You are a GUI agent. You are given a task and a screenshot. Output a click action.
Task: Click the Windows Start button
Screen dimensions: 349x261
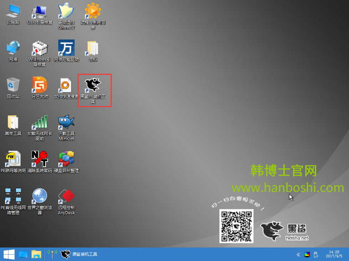pos(8,254)
